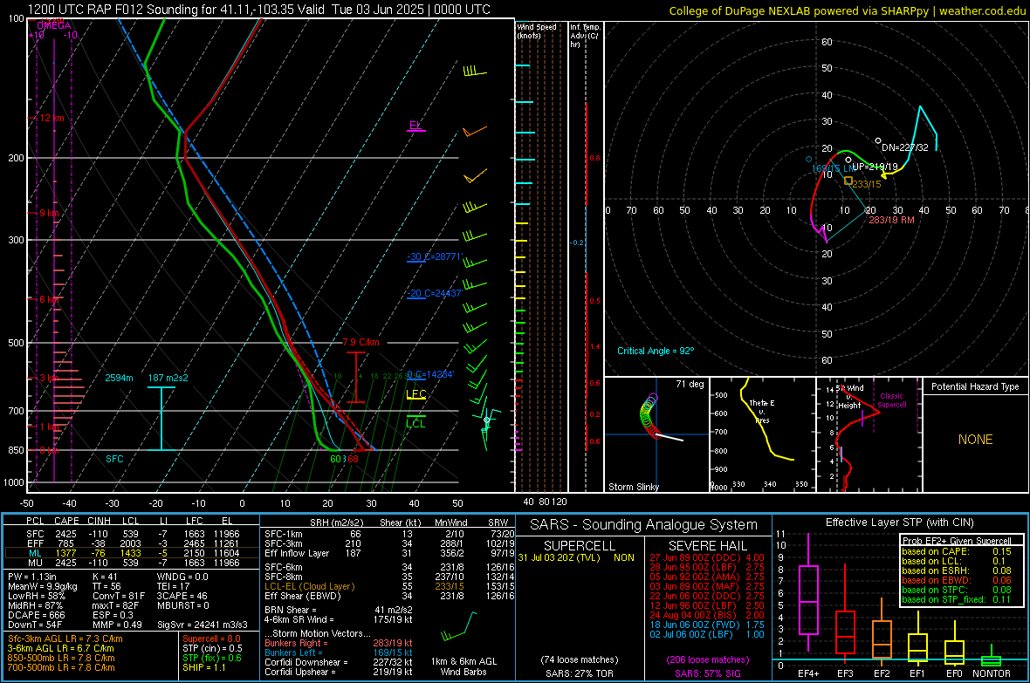
Task: Click the College of DuPage NEXLAB credit text
Action: [847, 10]
